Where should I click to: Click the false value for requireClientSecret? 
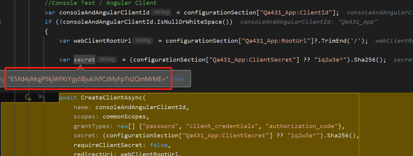(158, 145)
